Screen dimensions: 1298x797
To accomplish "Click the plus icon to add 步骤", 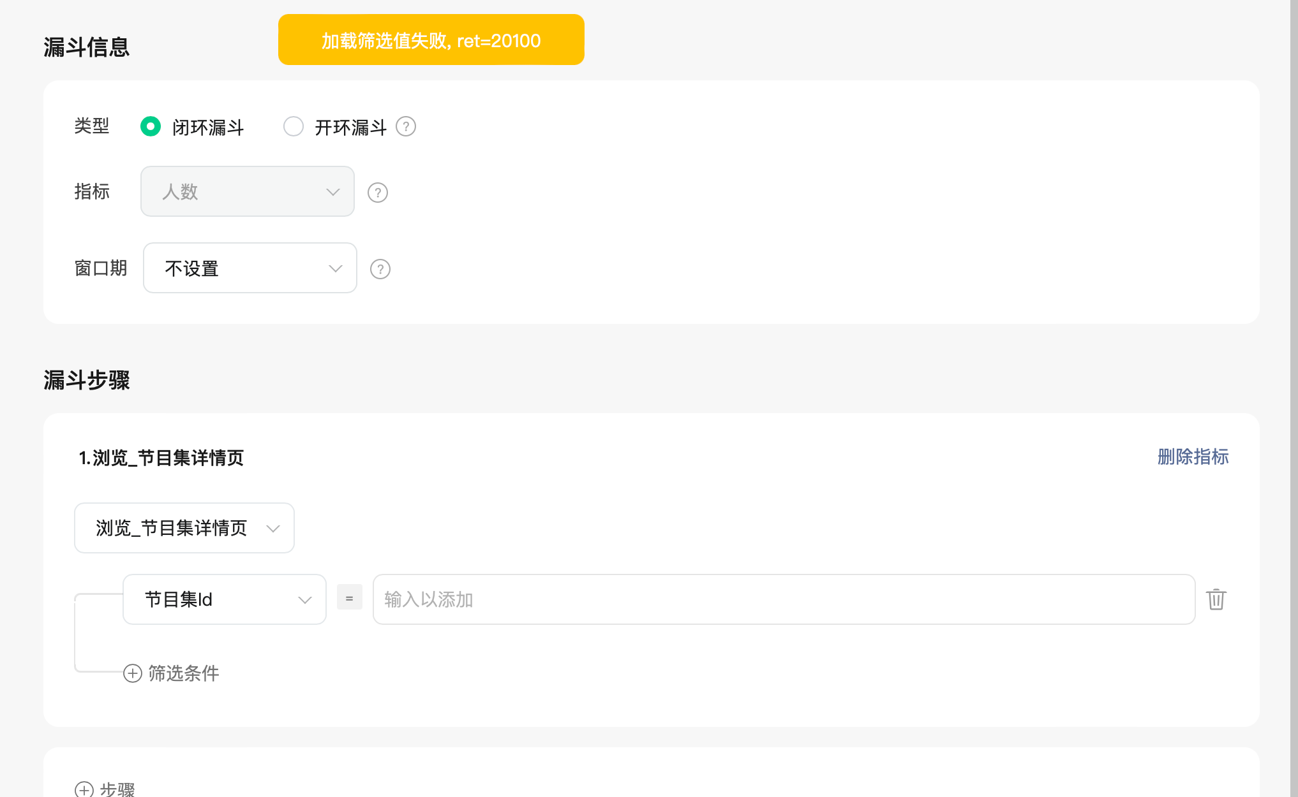I will click(x=84, y=789).
